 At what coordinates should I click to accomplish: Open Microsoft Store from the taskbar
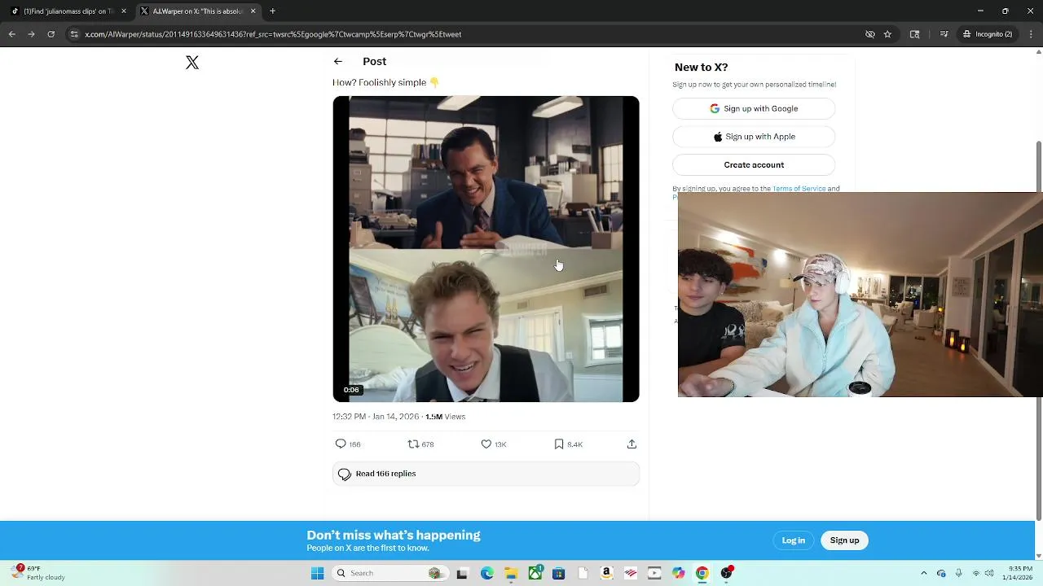(x=559, y=573)
